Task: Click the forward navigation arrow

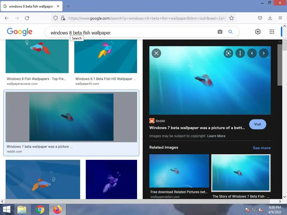Action: coord(17,18)
